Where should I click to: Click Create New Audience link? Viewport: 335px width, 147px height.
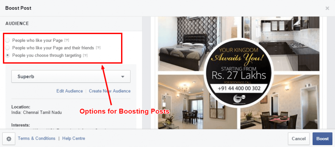pos(110,91)
